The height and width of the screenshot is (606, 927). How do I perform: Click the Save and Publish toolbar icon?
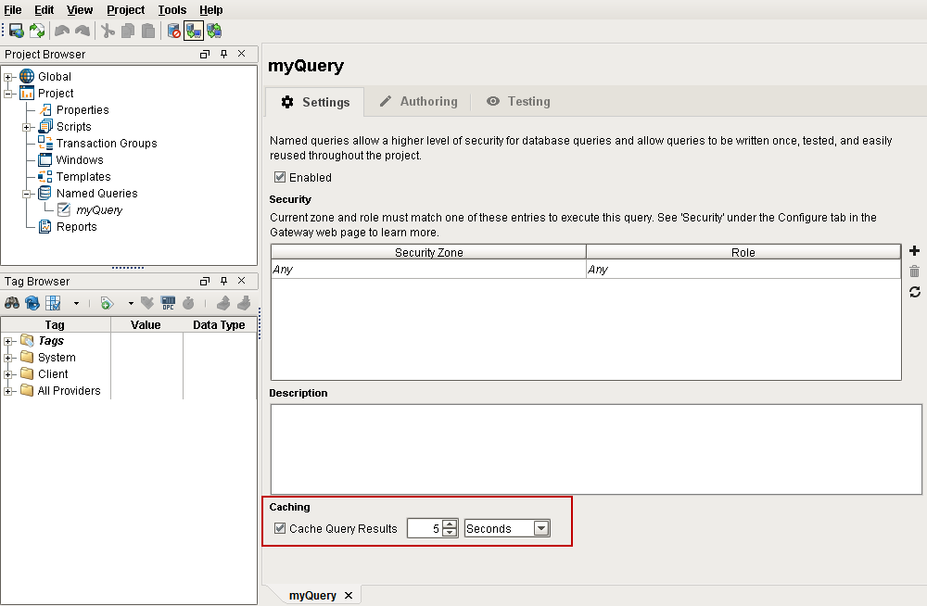[17, 31]
